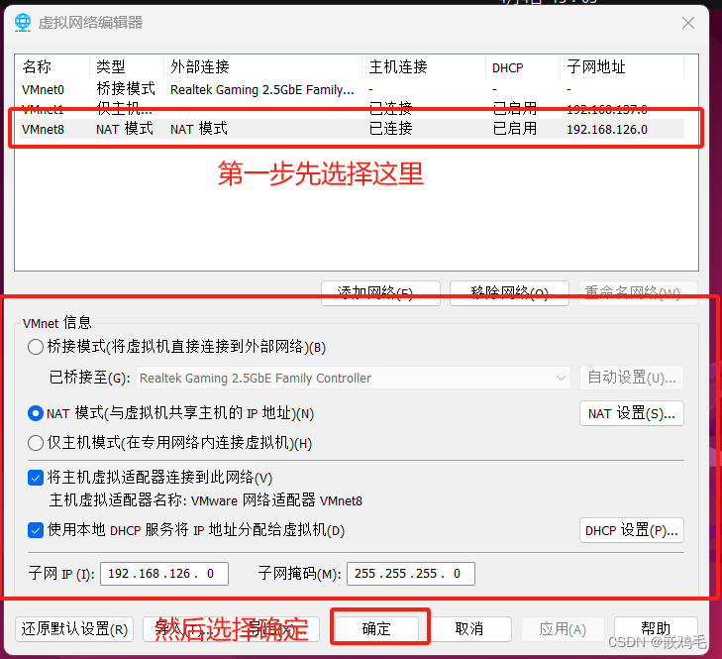Click the 自动设置(U)... button
This screenshot has height=659, width=722.
click(x=631, y=378)
